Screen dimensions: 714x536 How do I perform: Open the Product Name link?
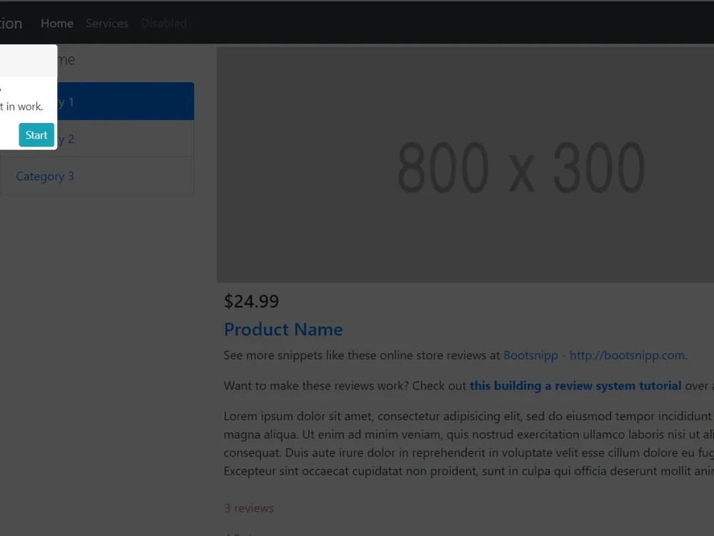click(x=283, y=329)
